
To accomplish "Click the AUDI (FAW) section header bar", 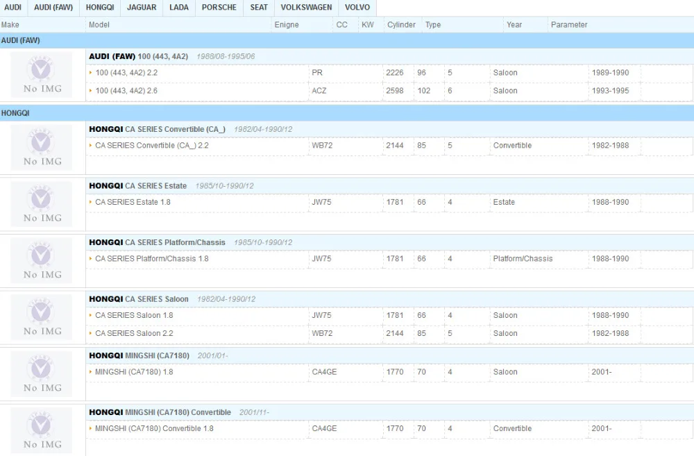I will pyautogui.click(x=347, y=40).
